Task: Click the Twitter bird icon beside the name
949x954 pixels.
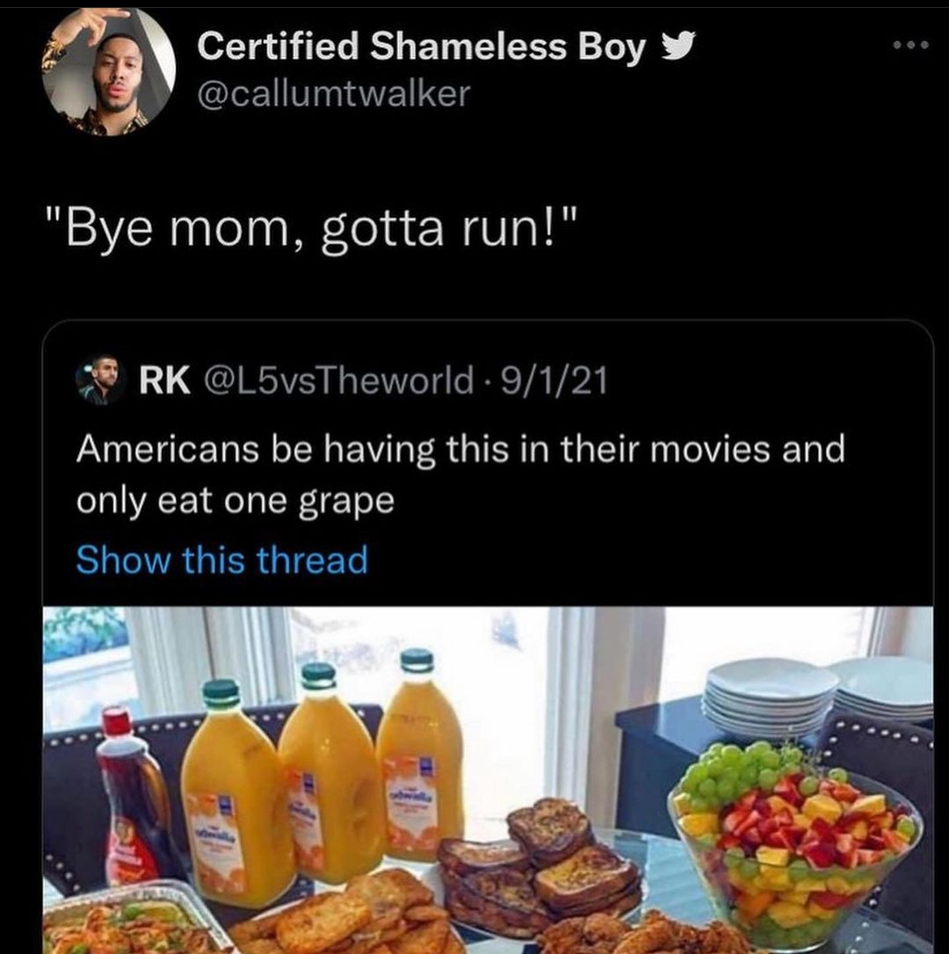Action: (x=674, y=49)
